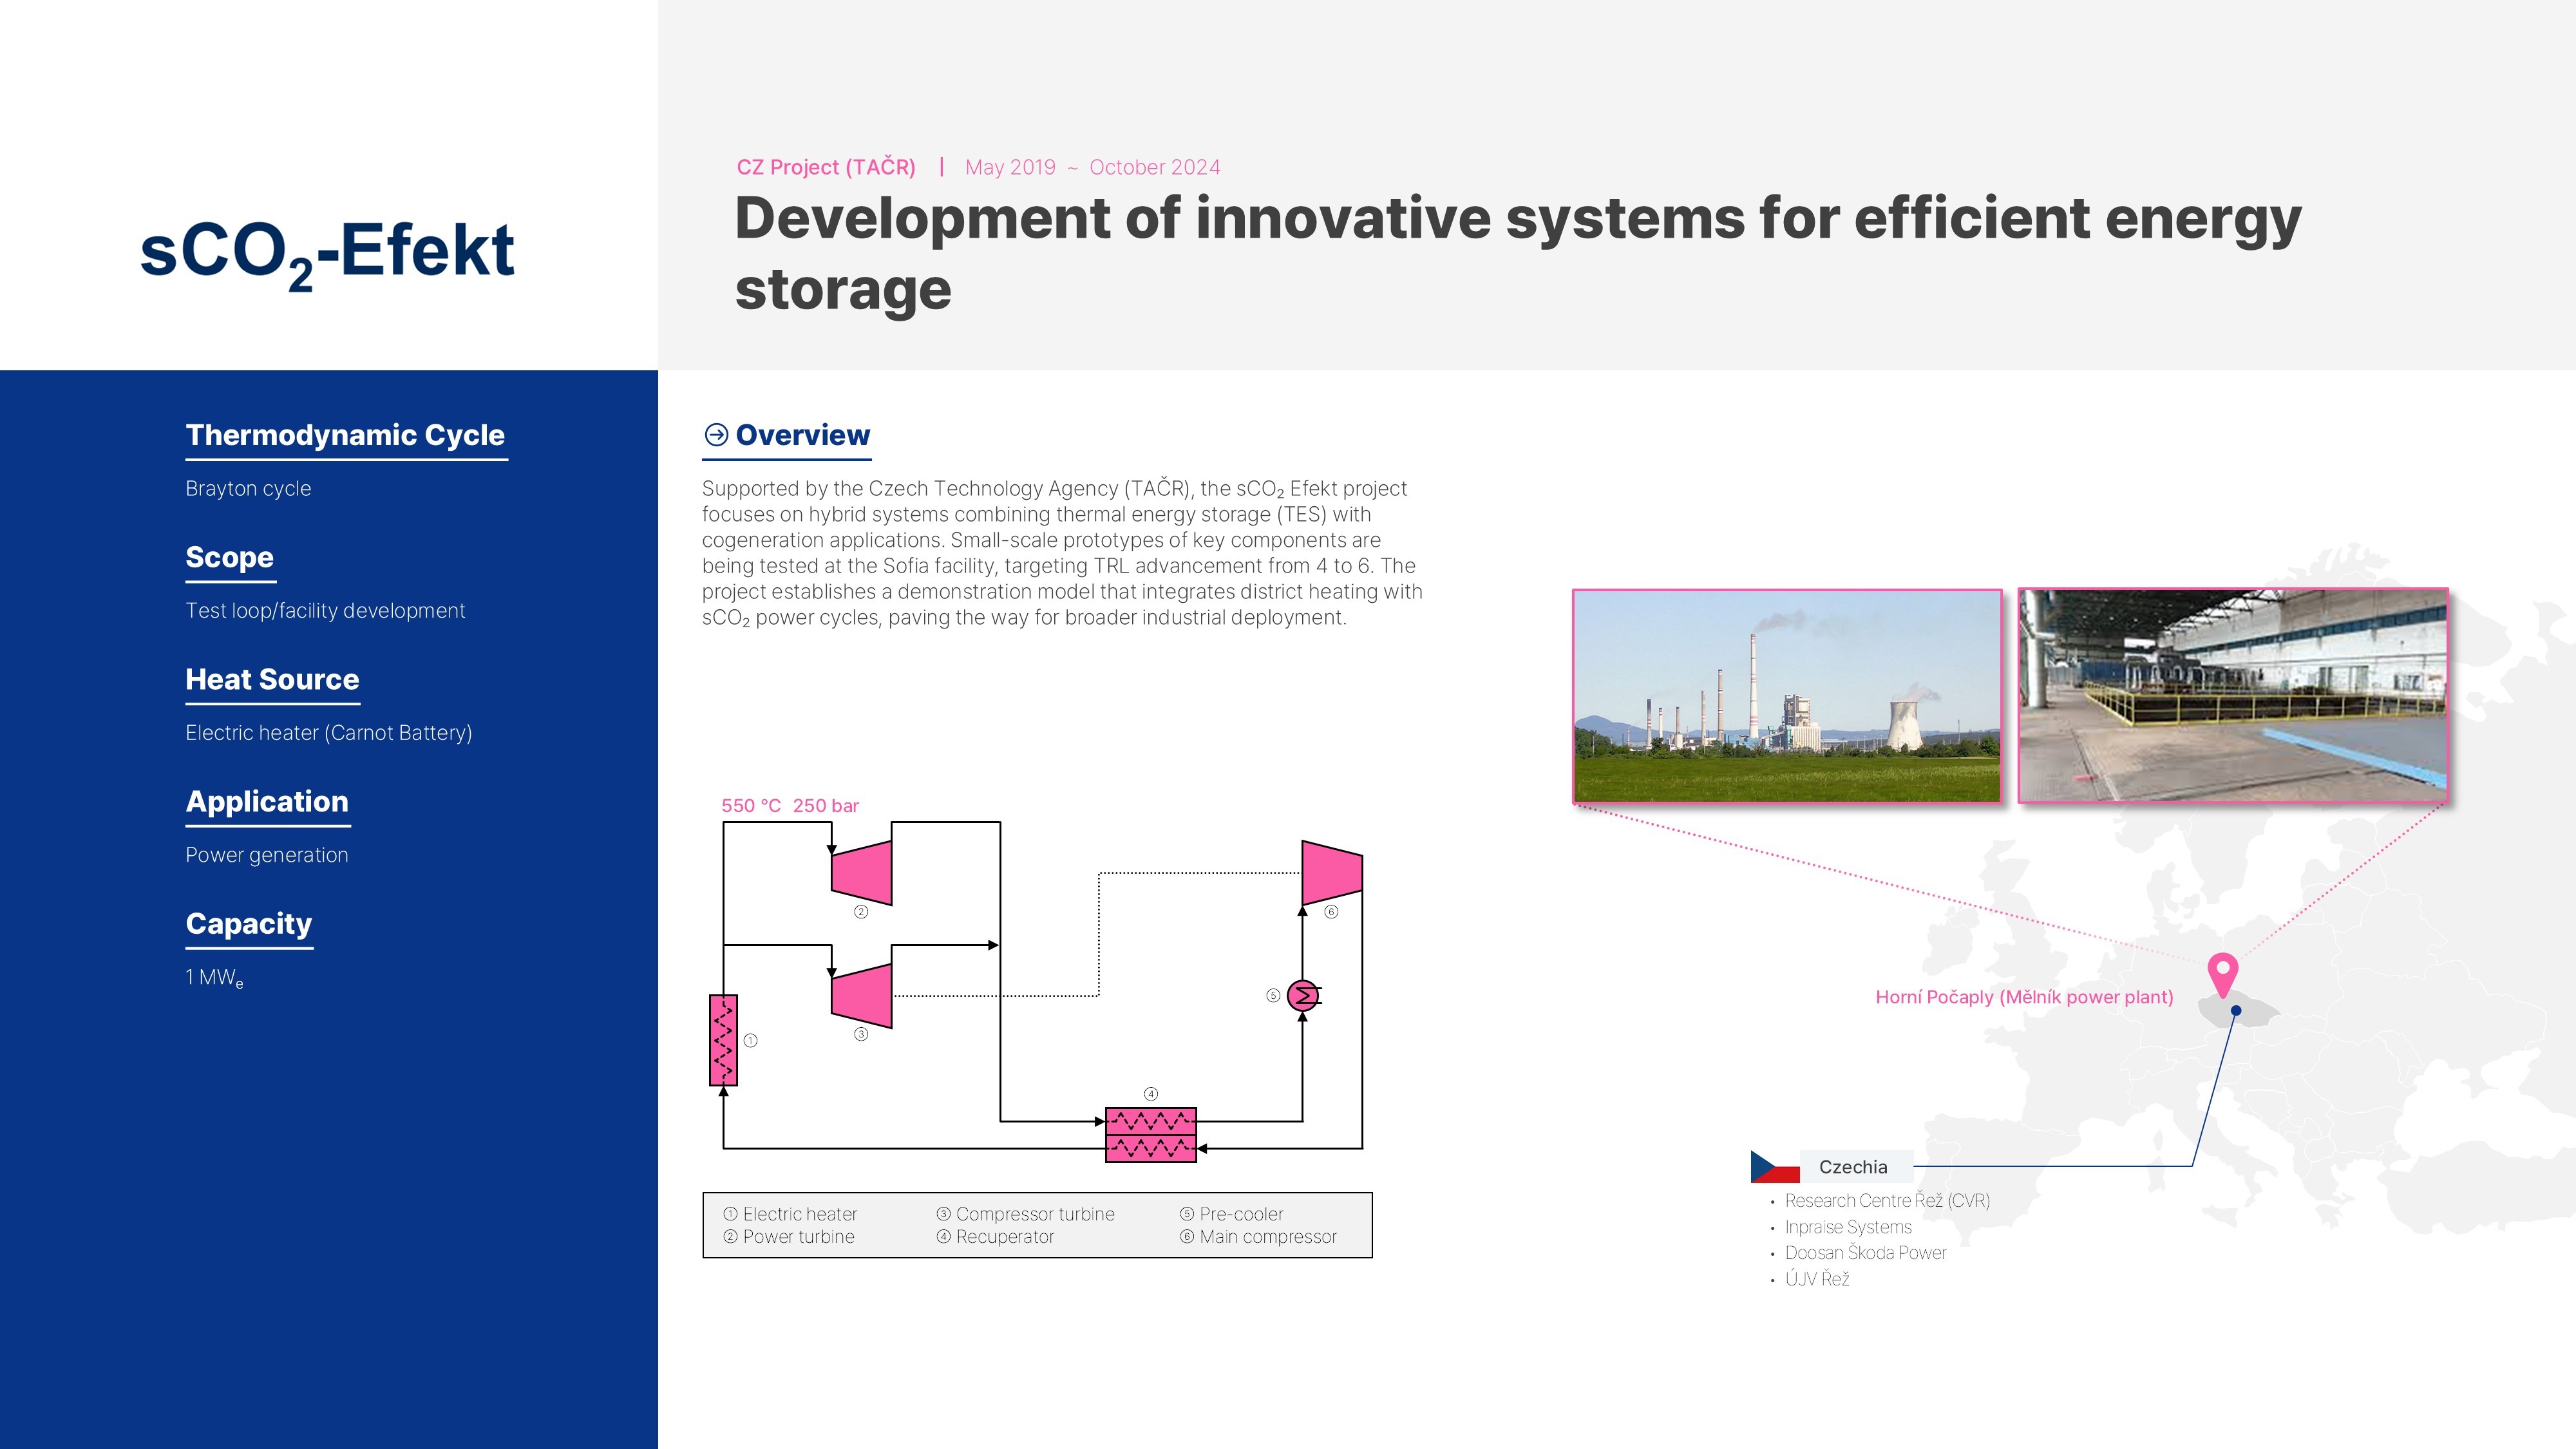Click the sCO2-Efekt project title

point(327,252)
